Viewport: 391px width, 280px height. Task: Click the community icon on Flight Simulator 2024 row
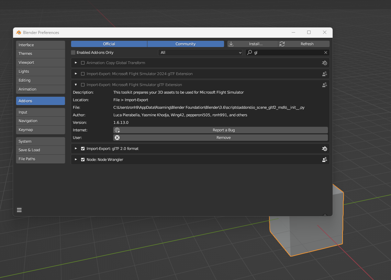(324, 74)
